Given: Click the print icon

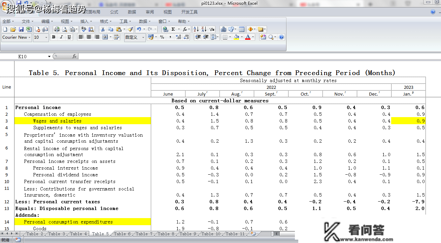Looking at the screenshot, I should [57, 29].
